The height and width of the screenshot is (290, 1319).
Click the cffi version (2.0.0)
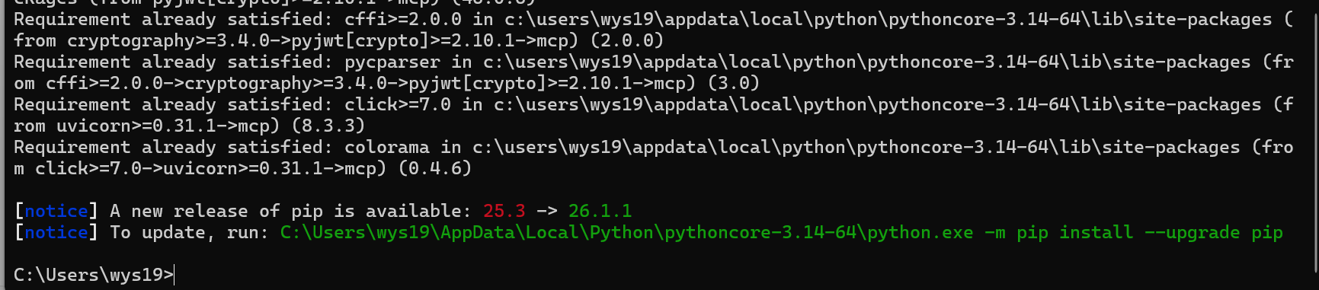(627, 40)
